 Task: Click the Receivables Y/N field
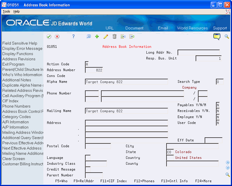click(x=218, y=111)
